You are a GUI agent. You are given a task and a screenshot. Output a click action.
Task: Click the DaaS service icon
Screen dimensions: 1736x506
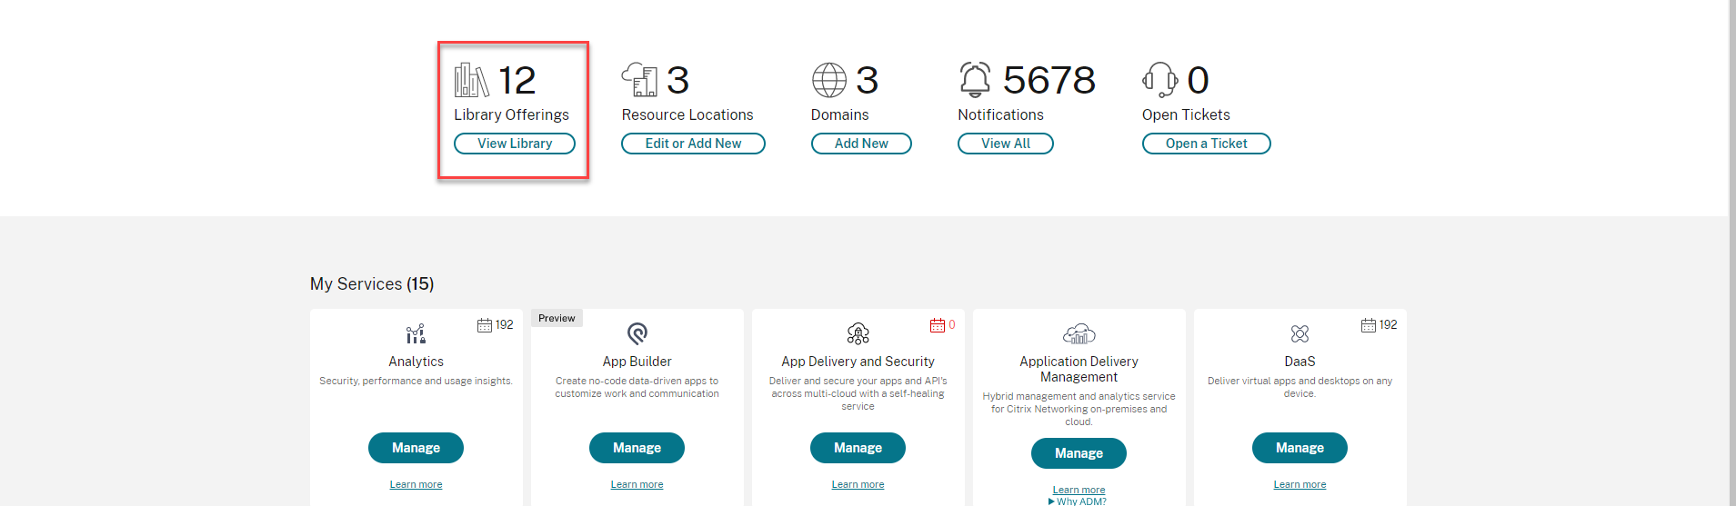(1300, 333)
